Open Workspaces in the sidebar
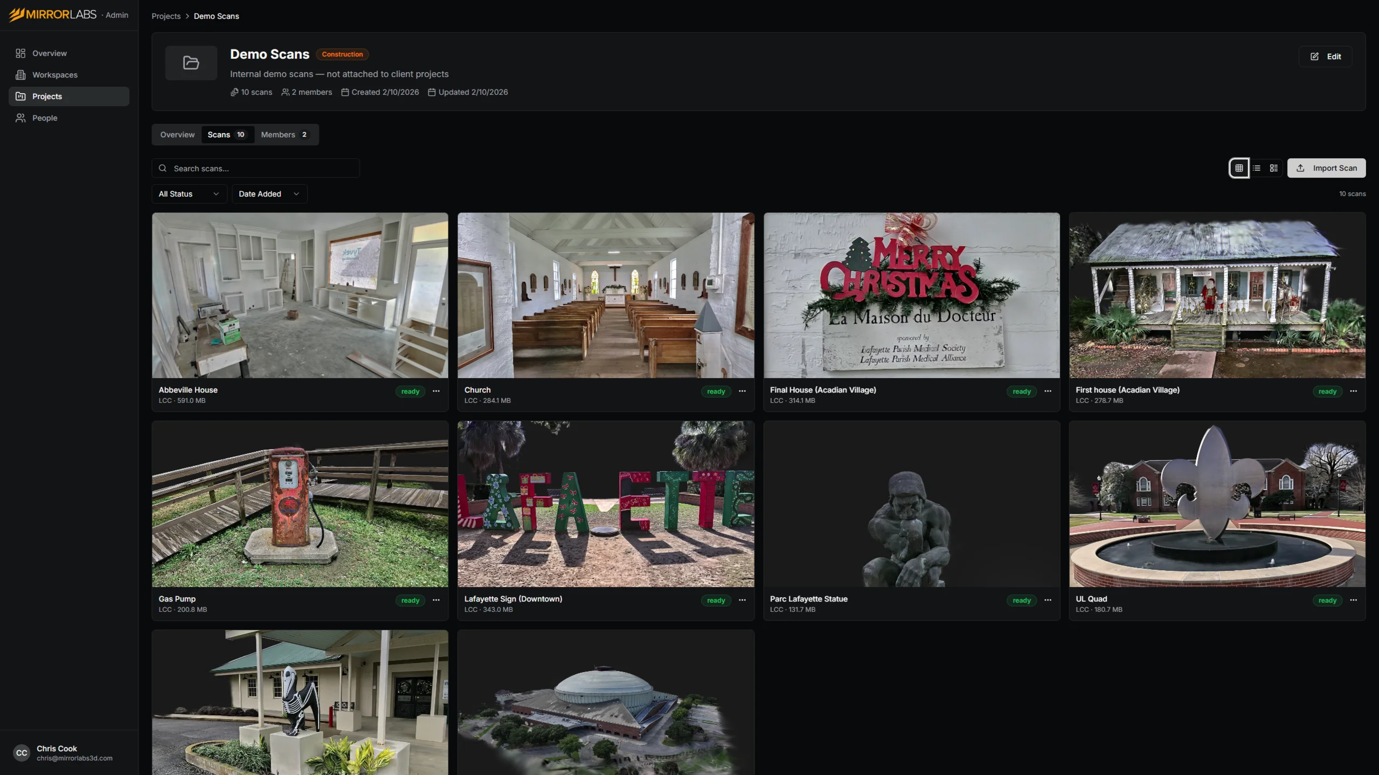This screenshot has width=1379, height=775. [54, 75]
